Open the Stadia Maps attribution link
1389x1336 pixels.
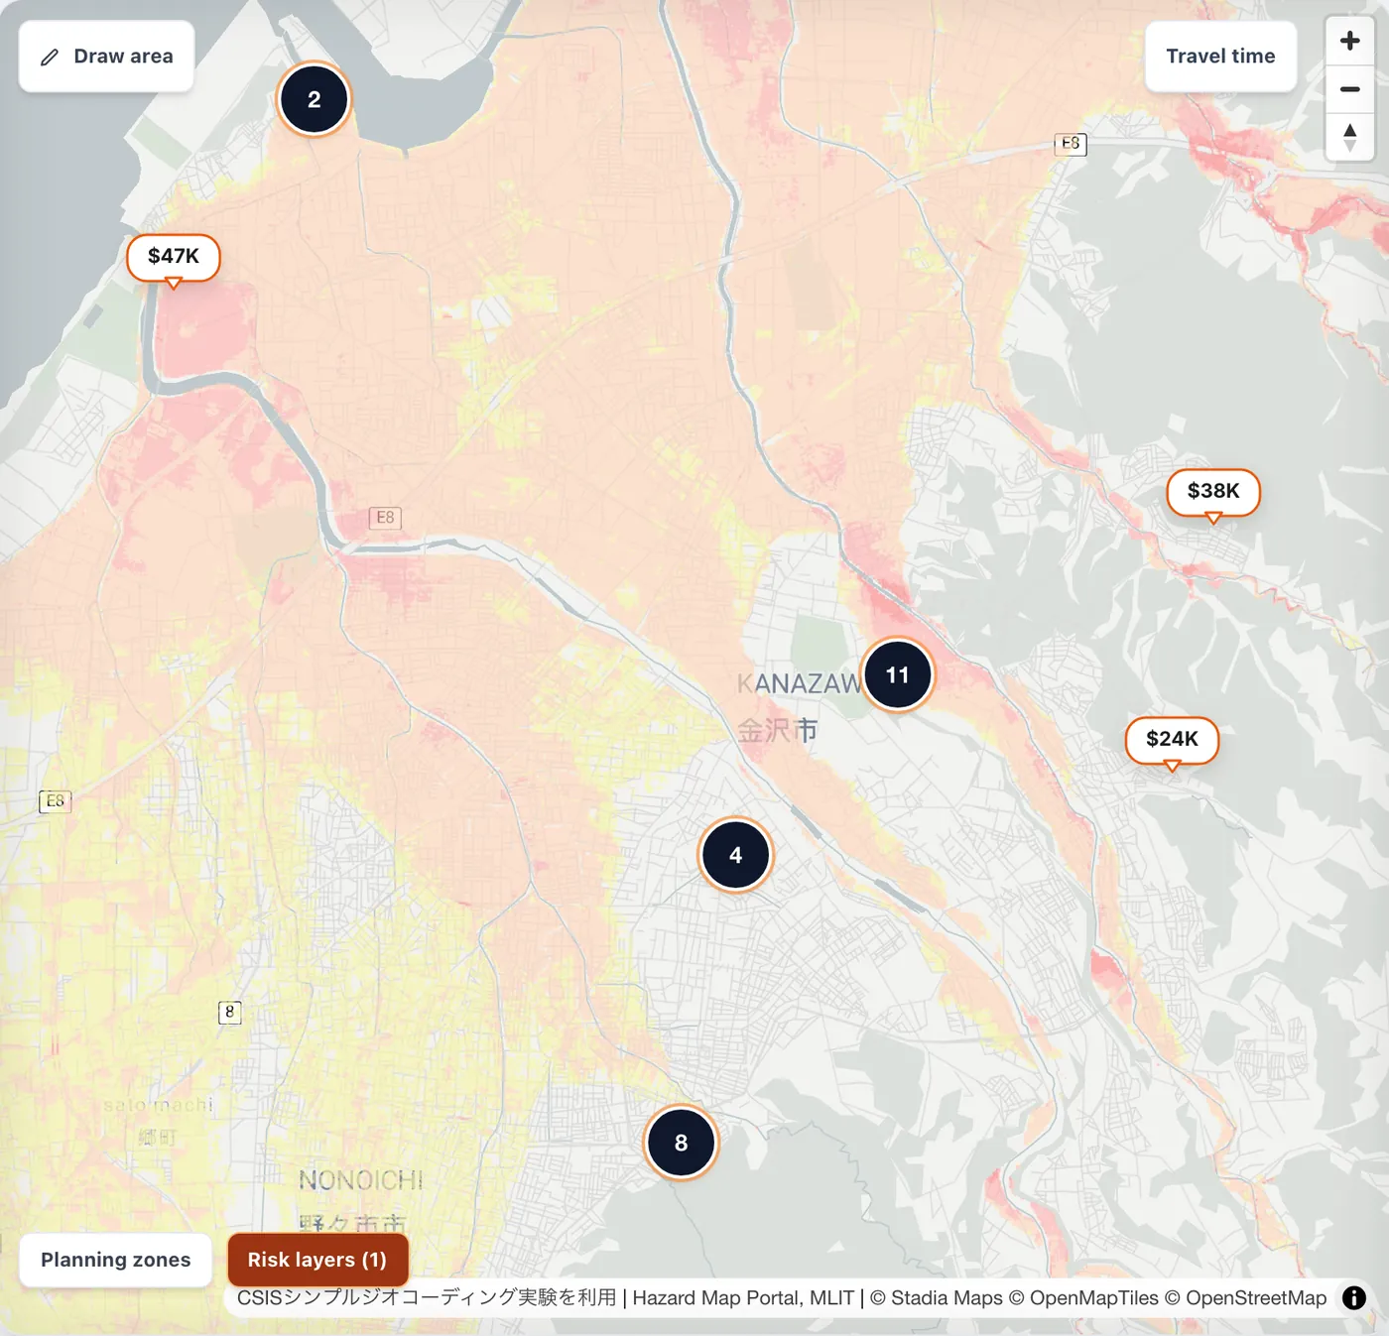pyautogui.click(x=936, y=1298)
